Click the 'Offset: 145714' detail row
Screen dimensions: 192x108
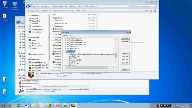[x=73, y=58]
